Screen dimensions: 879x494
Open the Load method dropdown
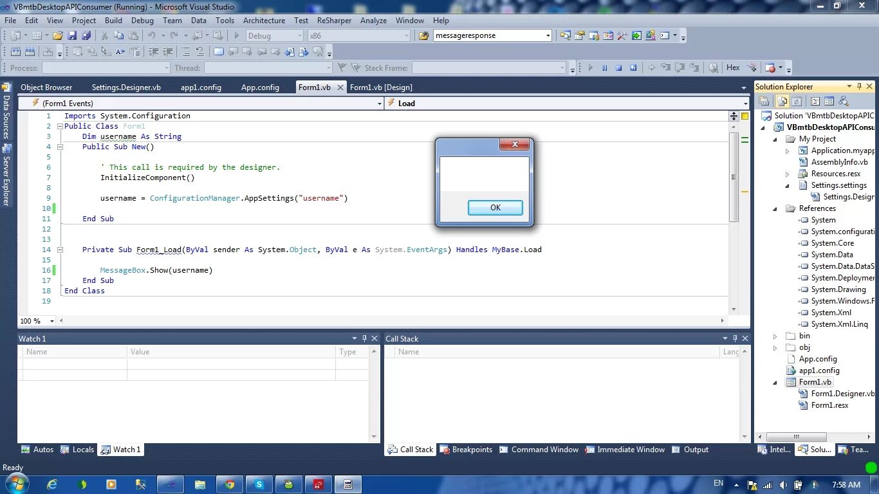pyautogui.click(x=745, y=103)
